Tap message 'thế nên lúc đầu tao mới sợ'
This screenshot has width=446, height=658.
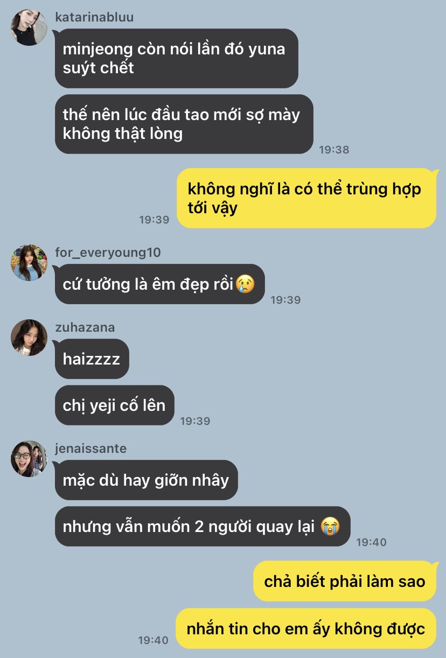tap(184, 124)
